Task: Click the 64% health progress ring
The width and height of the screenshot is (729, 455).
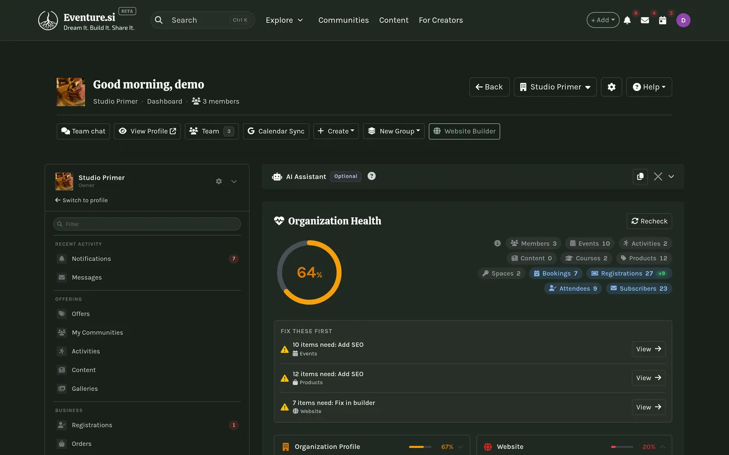Action: pyautogui.click(x=309, y=272)
